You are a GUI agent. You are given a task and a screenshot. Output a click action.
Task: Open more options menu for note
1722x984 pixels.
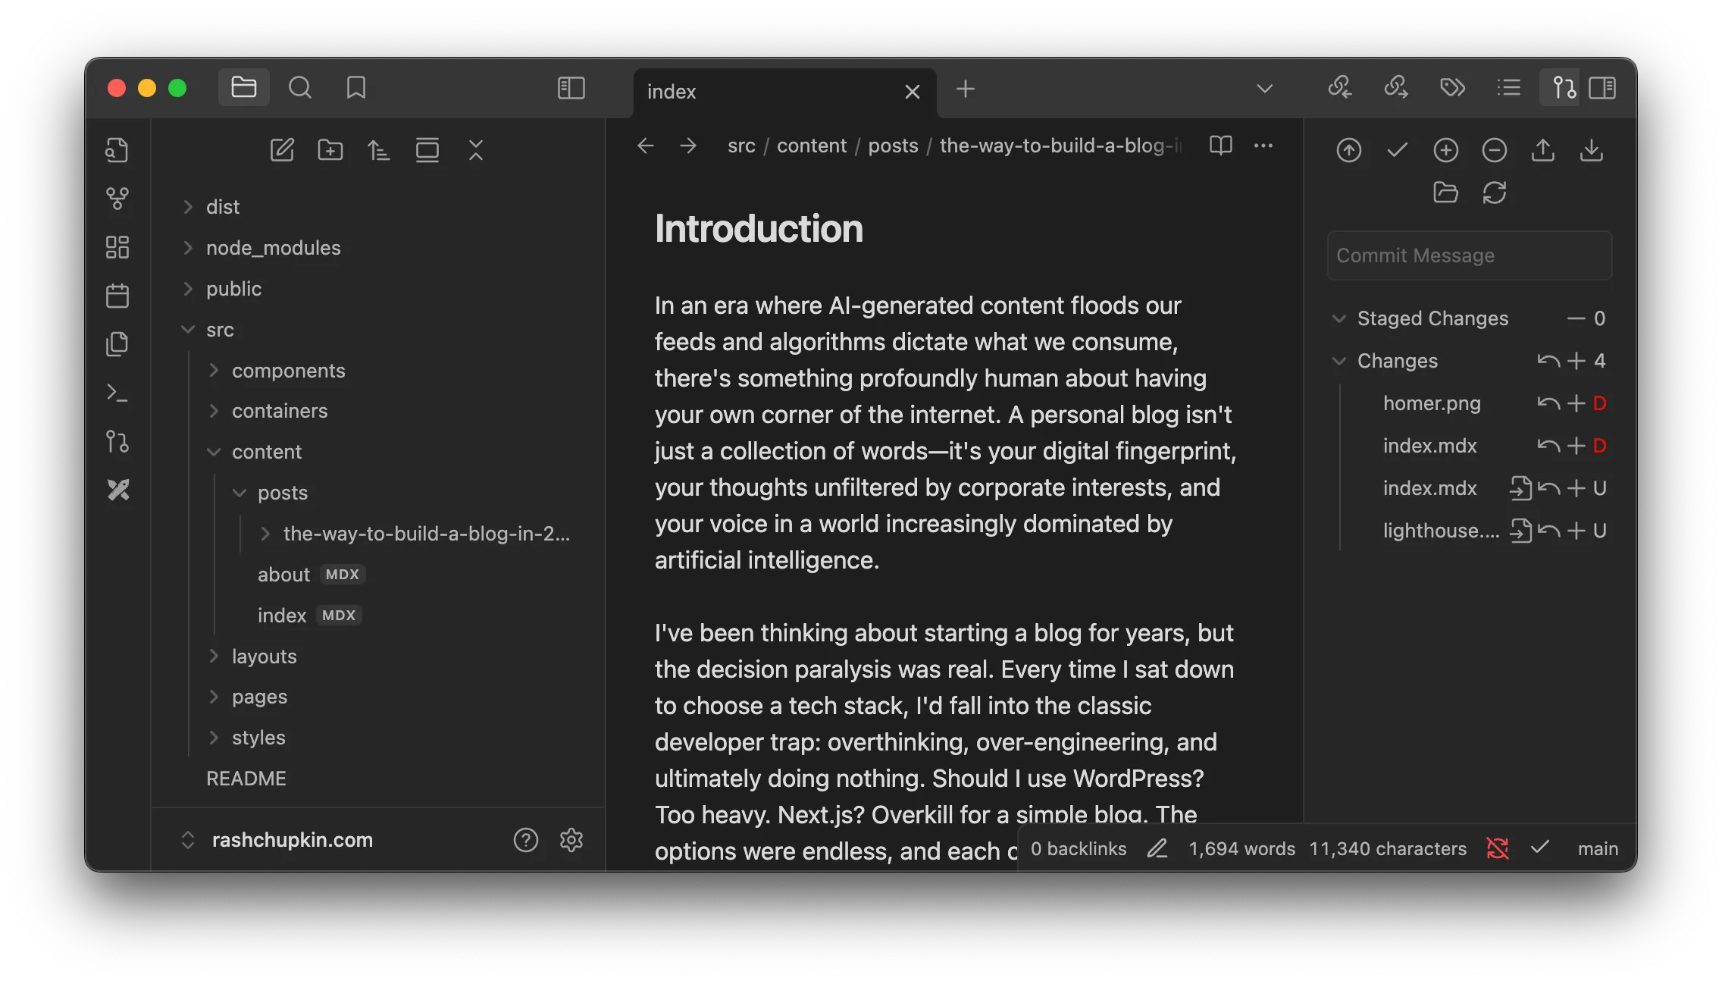(1263, 146)
